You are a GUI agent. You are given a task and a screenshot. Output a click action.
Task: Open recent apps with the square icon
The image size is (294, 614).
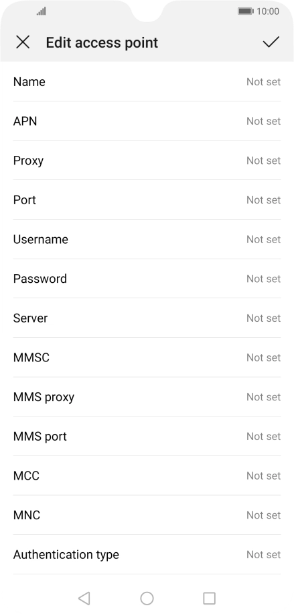209,598
